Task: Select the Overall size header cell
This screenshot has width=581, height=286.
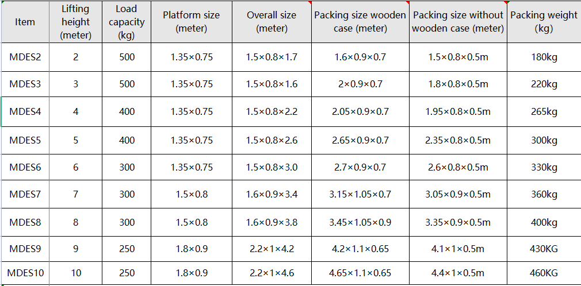Action: (272, 22)
